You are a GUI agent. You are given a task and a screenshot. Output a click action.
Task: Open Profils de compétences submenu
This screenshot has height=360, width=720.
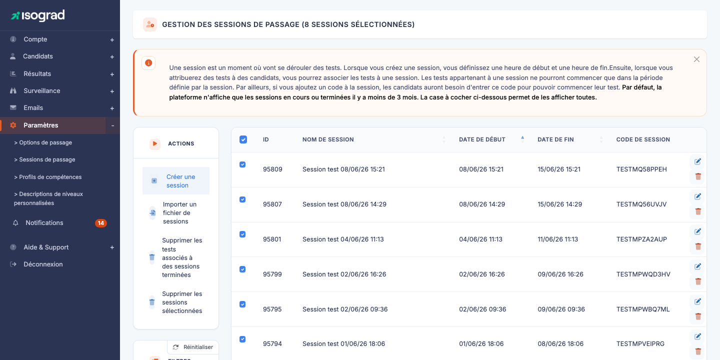47,177
